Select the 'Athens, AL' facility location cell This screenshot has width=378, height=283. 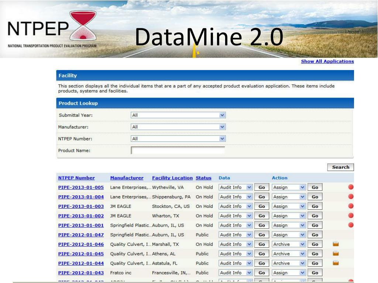164,254
